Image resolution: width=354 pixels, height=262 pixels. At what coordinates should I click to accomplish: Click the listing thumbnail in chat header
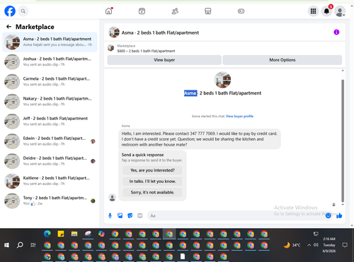pyautogui.click(x=114, y=32)
